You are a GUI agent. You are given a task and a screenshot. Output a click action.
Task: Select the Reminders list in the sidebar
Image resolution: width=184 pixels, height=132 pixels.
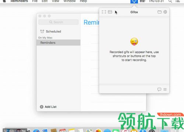[59, 43]
